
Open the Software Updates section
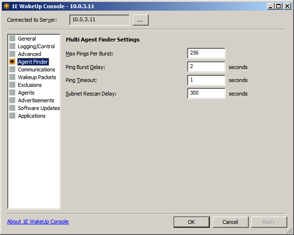coord(38,108)
